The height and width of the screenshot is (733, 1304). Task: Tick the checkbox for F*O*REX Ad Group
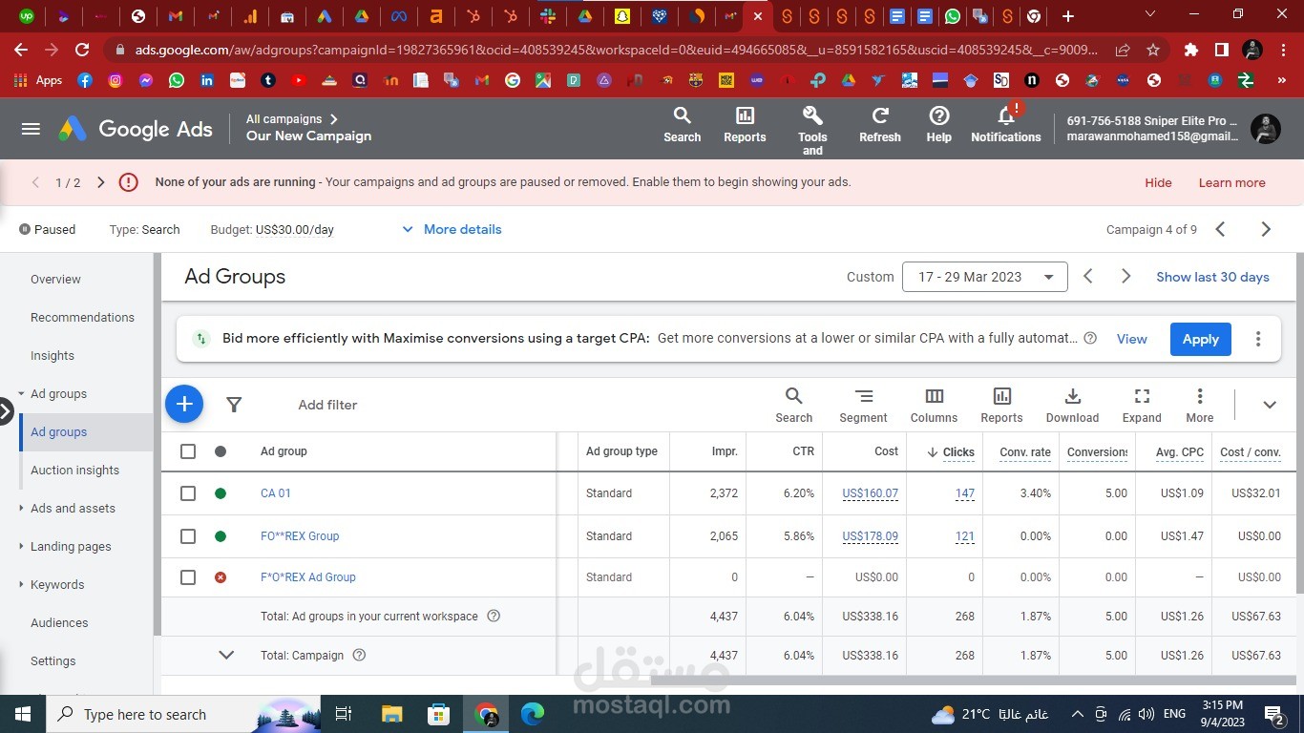pos(188,577)
